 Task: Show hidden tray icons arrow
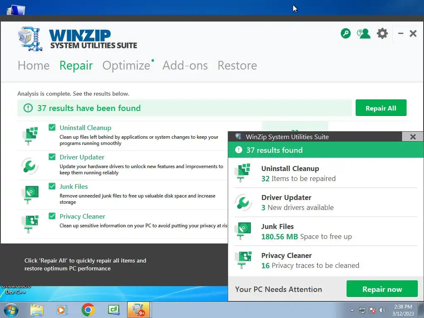352,310
